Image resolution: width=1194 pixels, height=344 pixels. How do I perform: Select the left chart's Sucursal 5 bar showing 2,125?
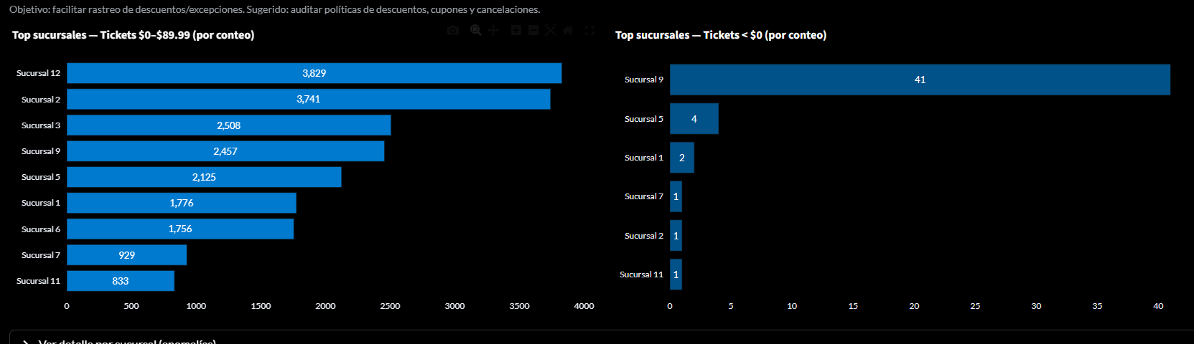tap(204, 177)
